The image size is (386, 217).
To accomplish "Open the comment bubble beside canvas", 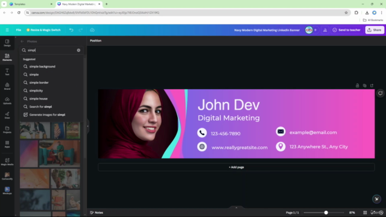I will [381, 93].
